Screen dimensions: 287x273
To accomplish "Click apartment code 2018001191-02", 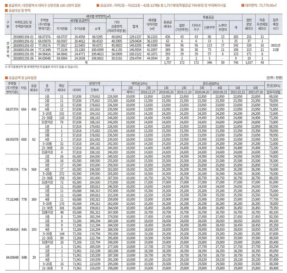I will pos(23,41).
